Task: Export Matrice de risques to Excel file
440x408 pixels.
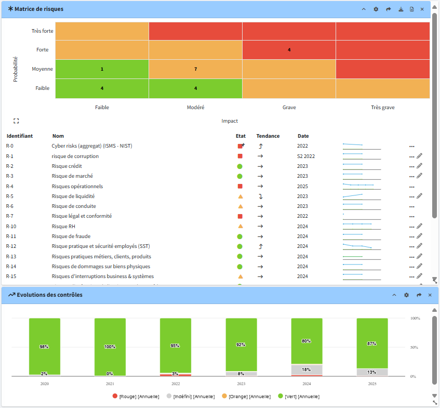Action: coord(411,9)
